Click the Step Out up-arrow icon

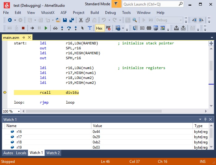(x=76, y=28)
